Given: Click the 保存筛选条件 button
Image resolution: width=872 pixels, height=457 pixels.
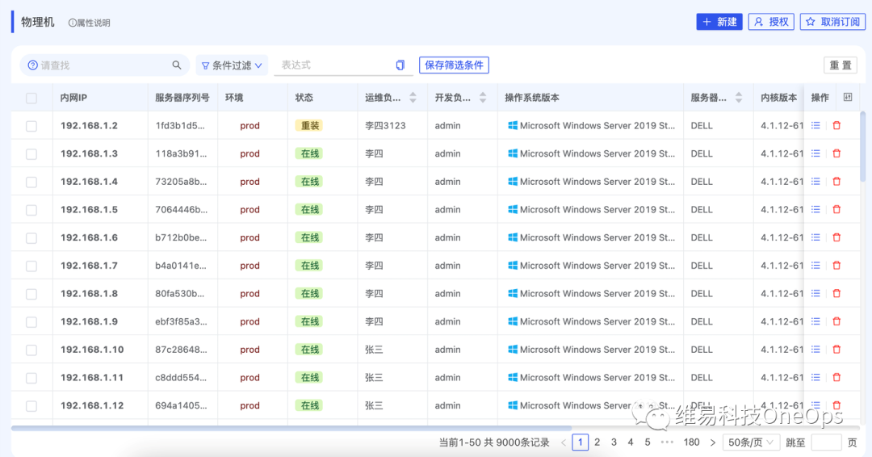Looking at the screenshot, I should [x=454, y=65].
